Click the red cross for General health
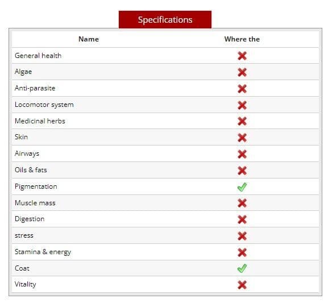The width and height of the screenshot is (328, 307). 242,56
